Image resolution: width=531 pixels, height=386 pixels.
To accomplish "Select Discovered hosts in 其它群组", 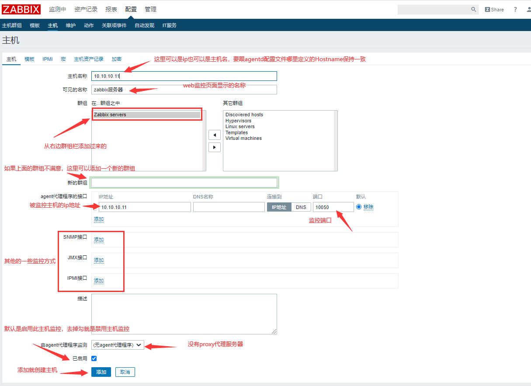I will coord(244,115).
